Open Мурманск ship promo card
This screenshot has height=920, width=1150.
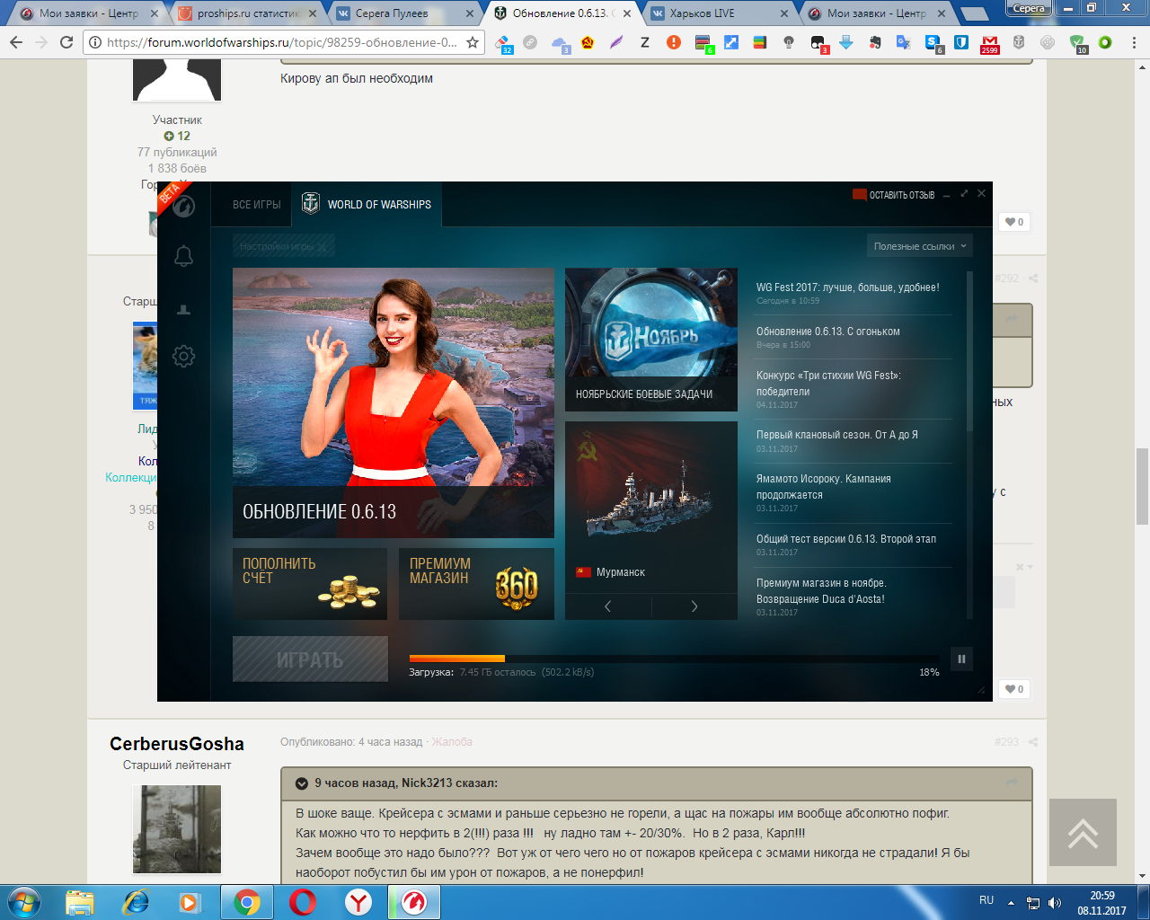(651, 507)
